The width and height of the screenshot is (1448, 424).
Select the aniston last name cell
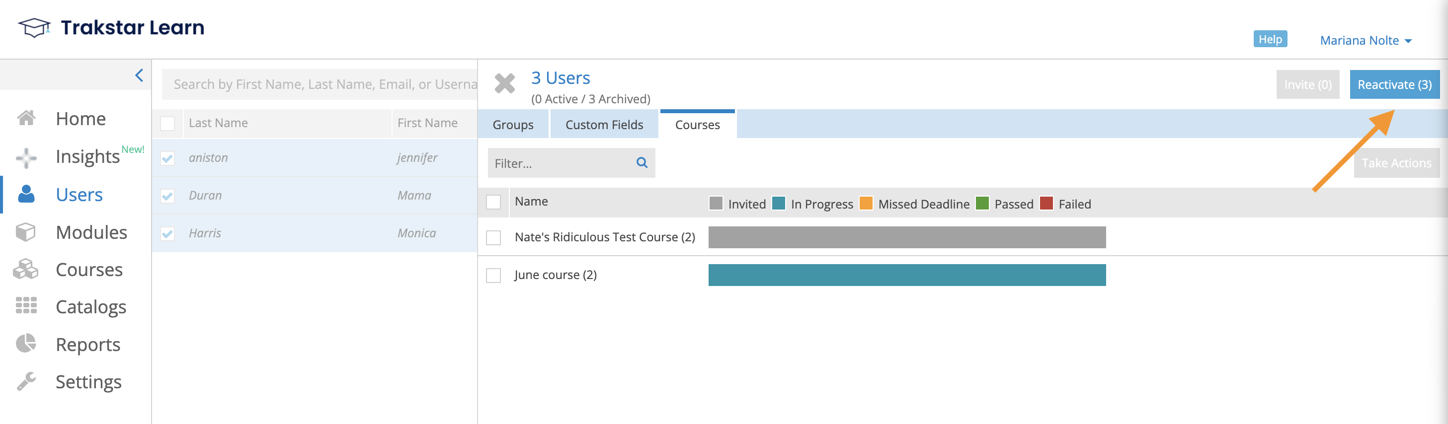click(208, 158)
